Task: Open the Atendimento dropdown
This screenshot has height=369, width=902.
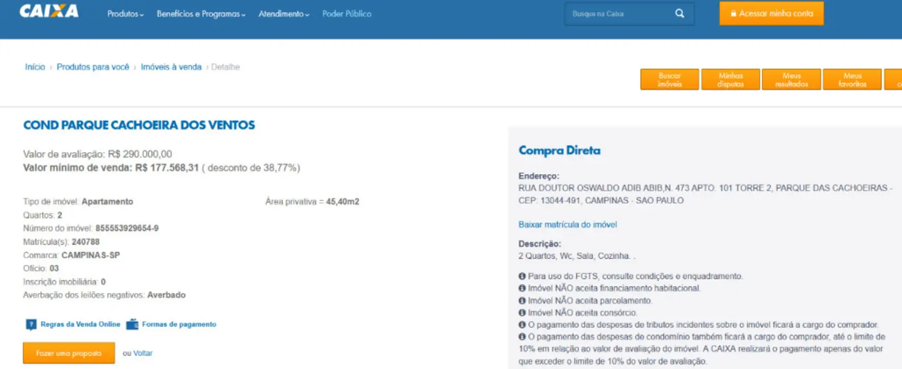Action: 284,14
